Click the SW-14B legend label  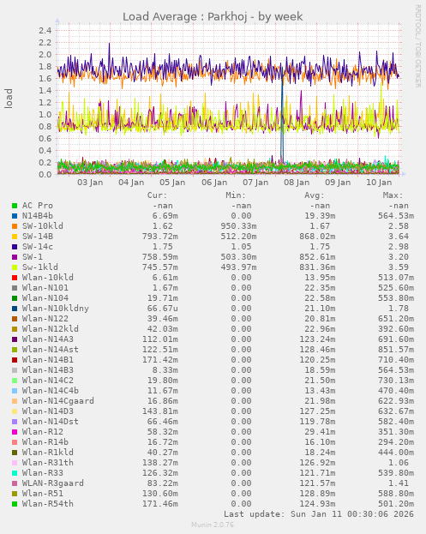tap(38, 237)
